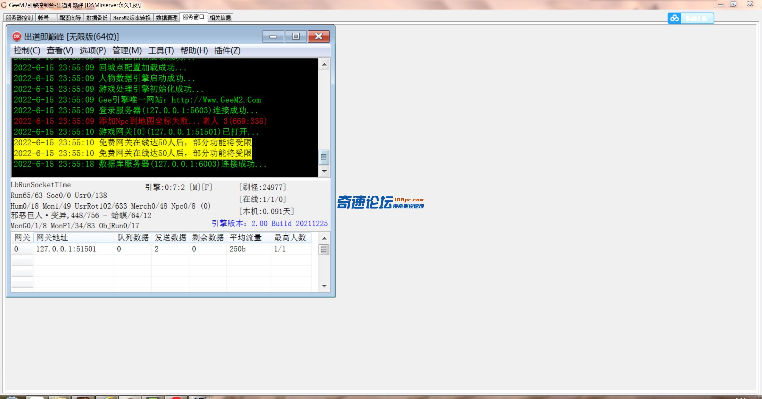Click the [刷怪:24977] status text
The image size is (762, 399).
pos(262,187)
